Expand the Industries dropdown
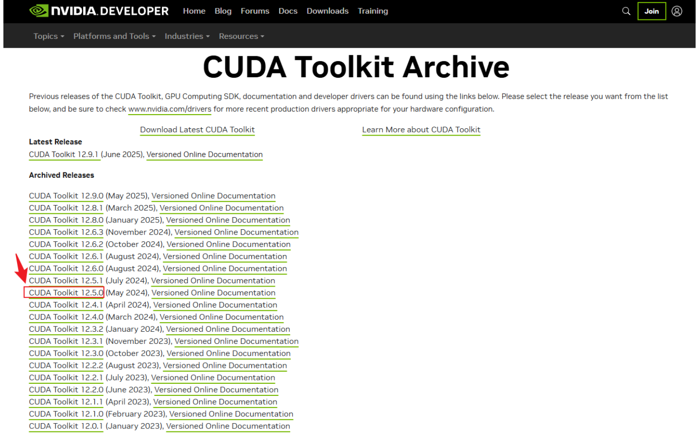This screenshot has width=699, height=444. tap(186, 35)
